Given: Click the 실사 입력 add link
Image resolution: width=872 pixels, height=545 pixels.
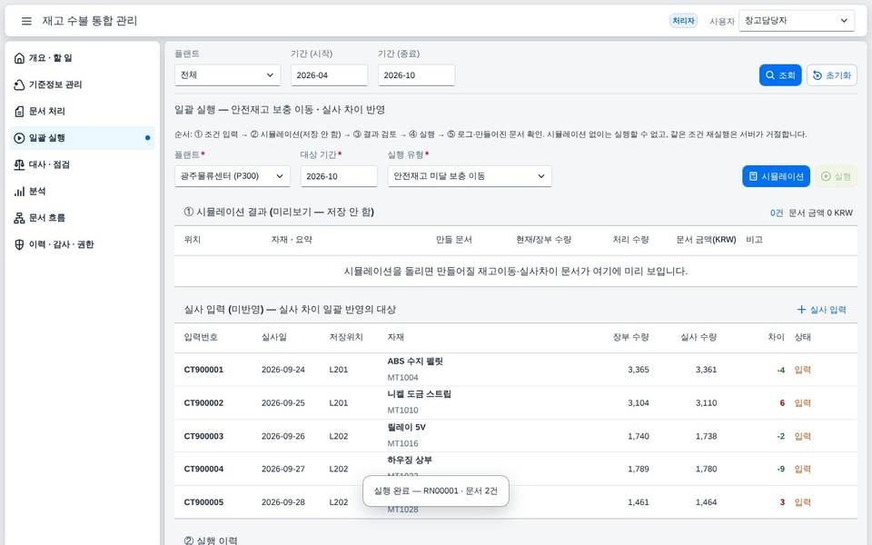Looking at the screenshot, I should pyautogui.click(x=821, y=309).
